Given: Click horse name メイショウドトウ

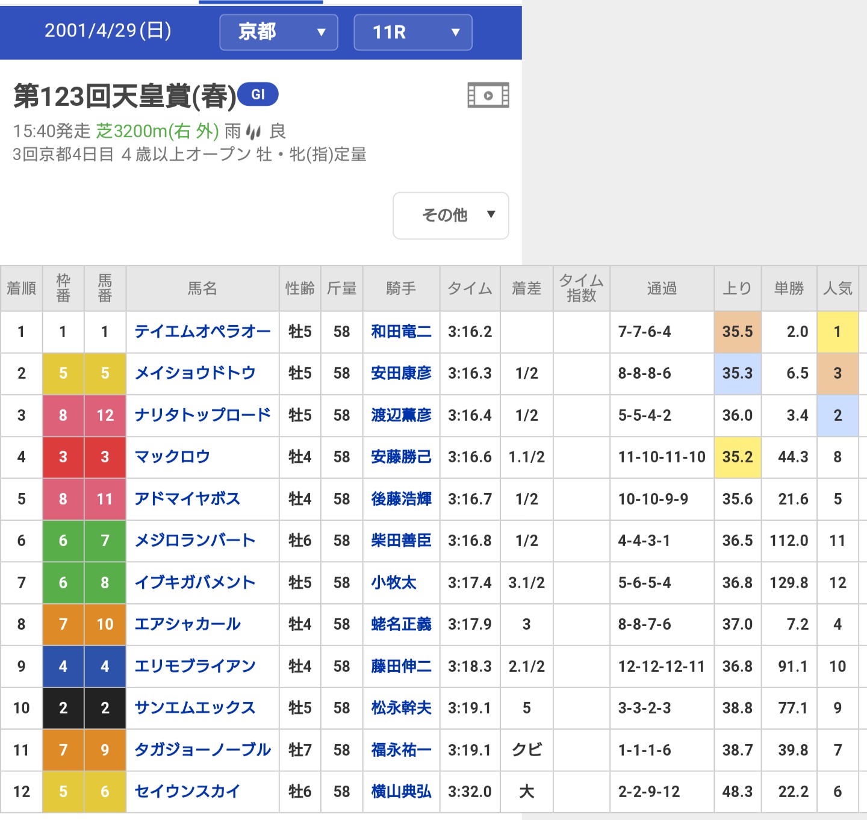Looking at the screenshot, I should 195,373.
